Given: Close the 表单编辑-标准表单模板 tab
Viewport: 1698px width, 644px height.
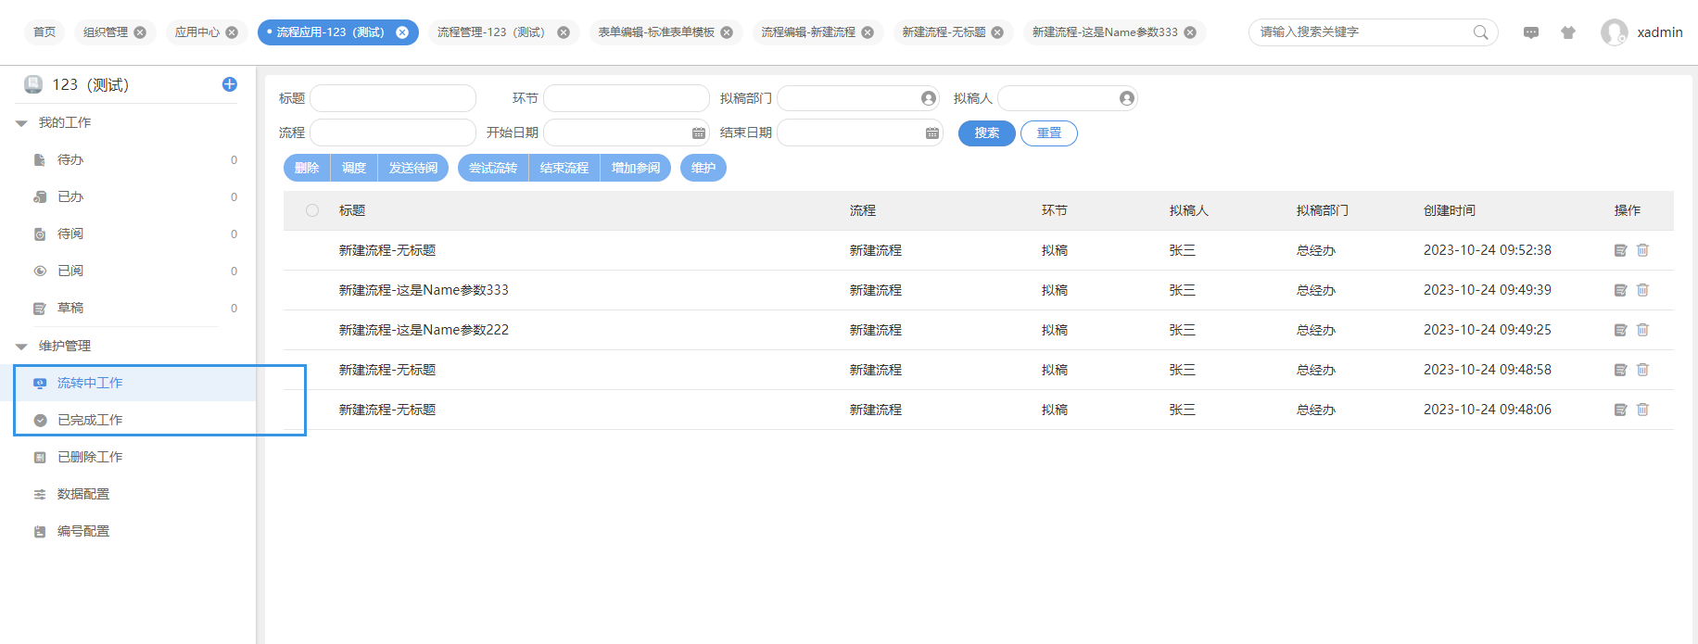Looking at the screenshot, I should [x=727, y=32].
